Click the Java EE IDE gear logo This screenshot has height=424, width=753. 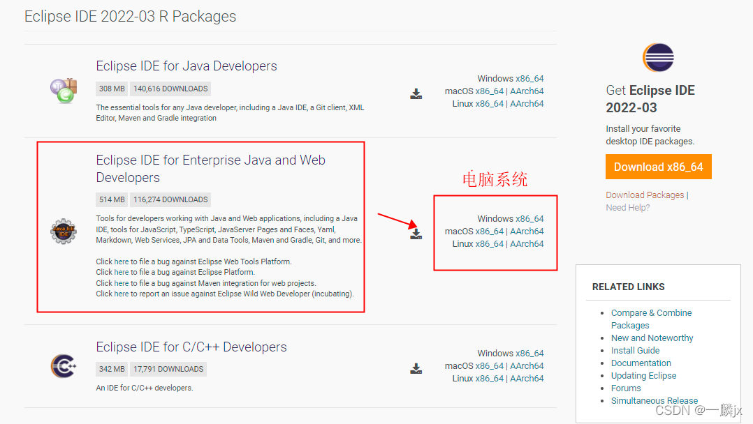tap(64, 232)
